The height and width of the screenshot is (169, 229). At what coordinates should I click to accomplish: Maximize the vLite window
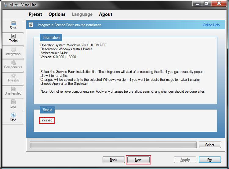click(206, 3)
